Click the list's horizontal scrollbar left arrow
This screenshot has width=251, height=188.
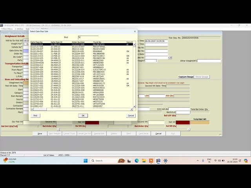click(x=32, y=109)
